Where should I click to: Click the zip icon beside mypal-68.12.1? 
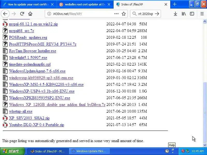point(5,24)
